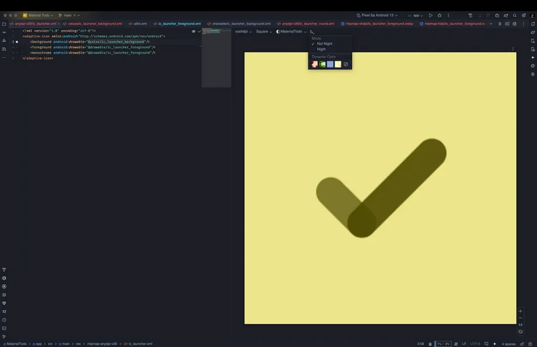Open the Logcat tool window icon
This screenshot has width=537, height=347.
tap(4, 311)
